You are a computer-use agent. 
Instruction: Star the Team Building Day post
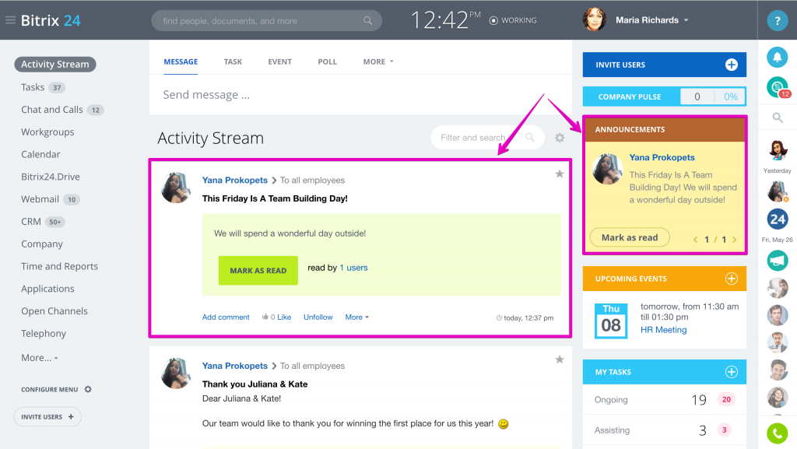560,174
